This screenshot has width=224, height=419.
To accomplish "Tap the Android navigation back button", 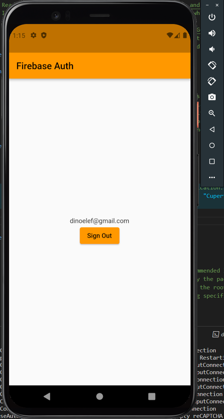I will click(47, 396).
